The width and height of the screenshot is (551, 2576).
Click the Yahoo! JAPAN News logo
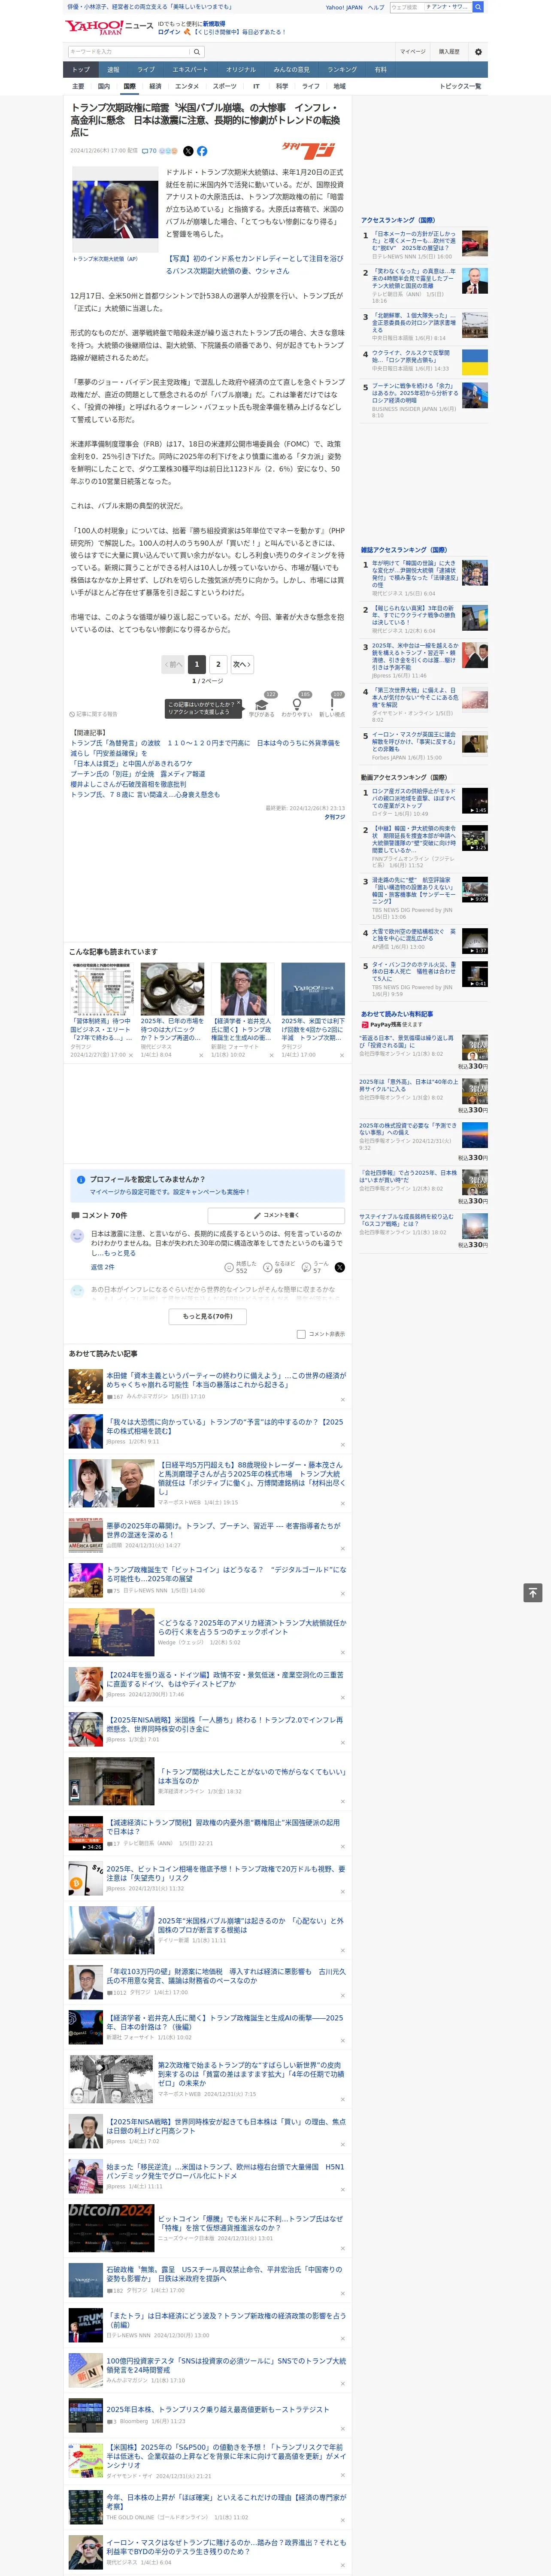(109, 27)
